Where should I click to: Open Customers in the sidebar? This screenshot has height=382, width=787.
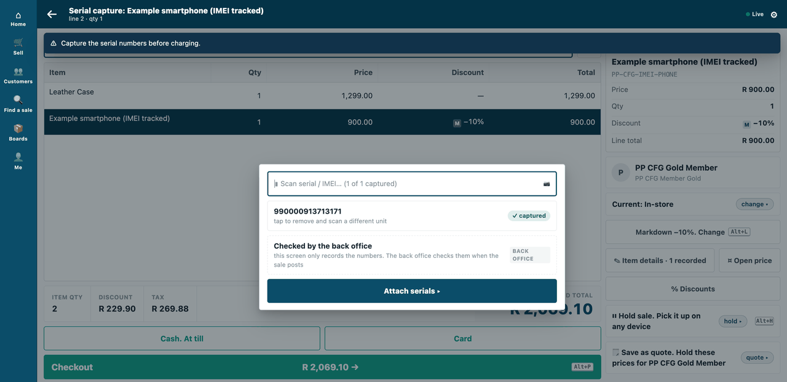(18, 76)
